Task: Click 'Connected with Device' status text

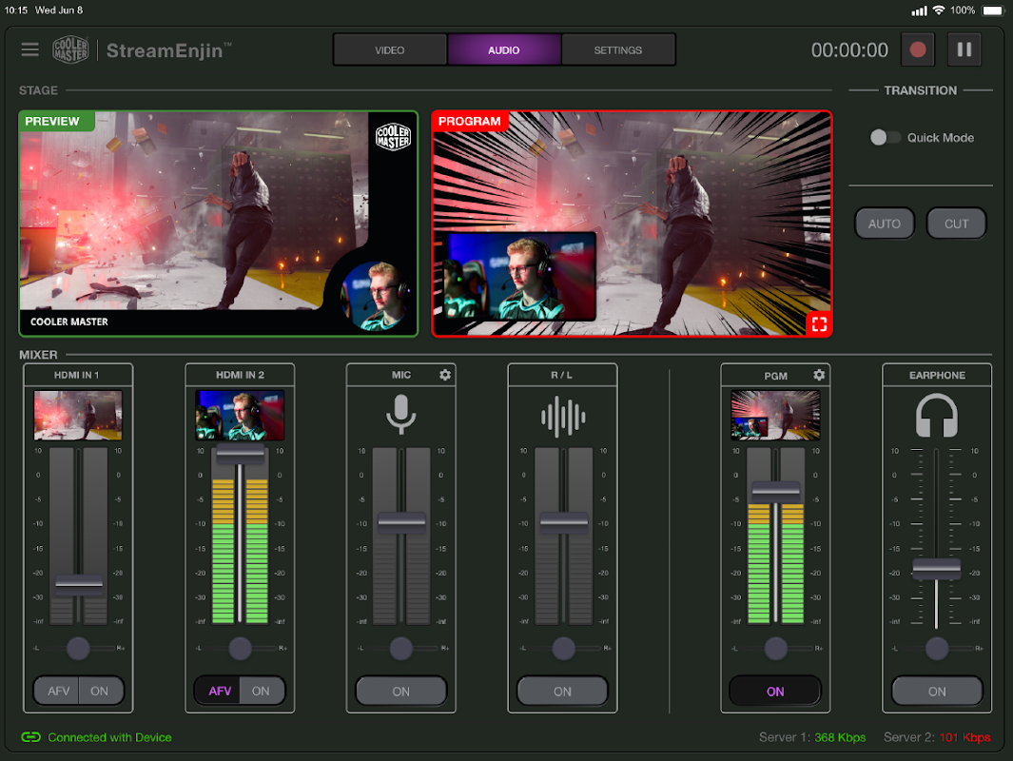Action: point(109,737)
